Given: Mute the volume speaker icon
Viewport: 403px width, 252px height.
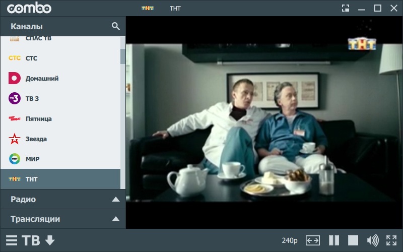Looking at the screenshot, I should pyautogui.click(x=373, y=240).
